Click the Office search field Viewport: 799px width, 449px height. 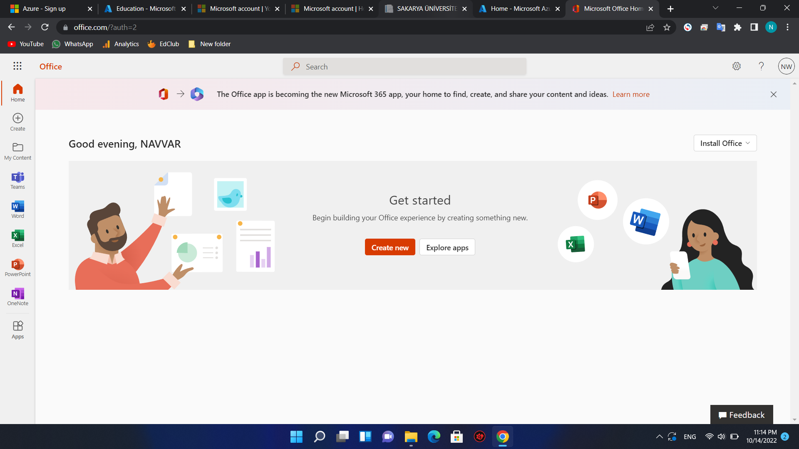click(404, 67)
